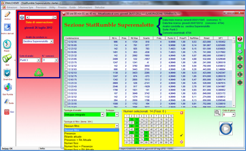The image size is (246, 151).
Task: Open the Finestra menu
Action: click(x=62, y=7)
